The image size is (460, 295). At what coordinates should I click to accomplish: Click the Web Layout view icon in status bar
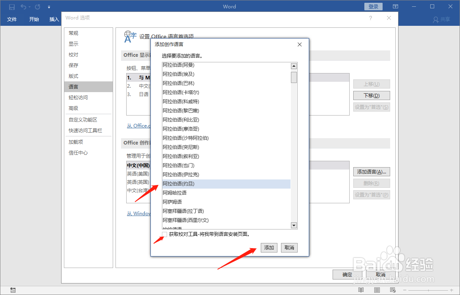(393, 290)
